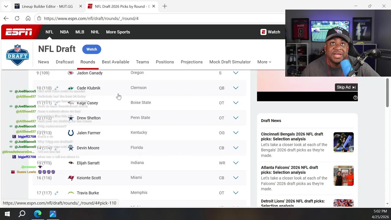
Task: Click the Falcons article thumbnail image
Action: pos(344,176)
